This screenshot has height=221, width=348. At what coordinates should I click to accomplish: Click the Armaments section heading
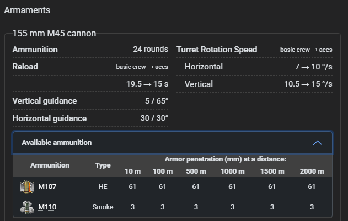coord(27,10)
